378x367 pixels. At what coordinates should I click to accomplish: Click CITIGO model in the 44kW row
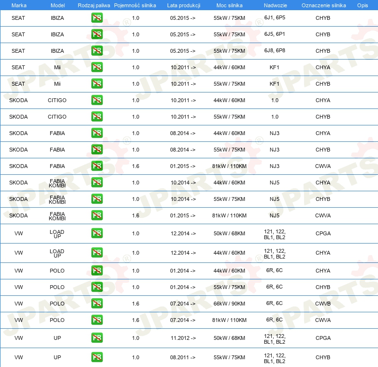pos(57,100)
